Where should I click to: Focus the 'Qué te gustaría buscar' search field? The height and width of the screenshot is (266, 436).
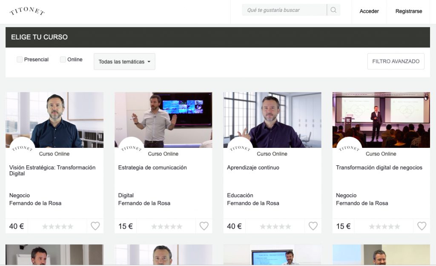(284, 10)
